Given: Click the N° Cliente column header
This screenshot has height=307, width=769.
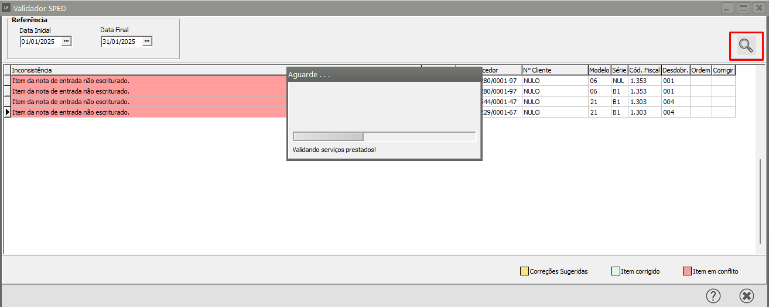Looking at the screenshot, I should 554,70.
